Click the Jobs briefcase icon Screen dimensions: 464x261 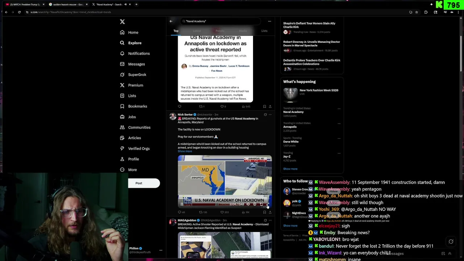point(122,117)
